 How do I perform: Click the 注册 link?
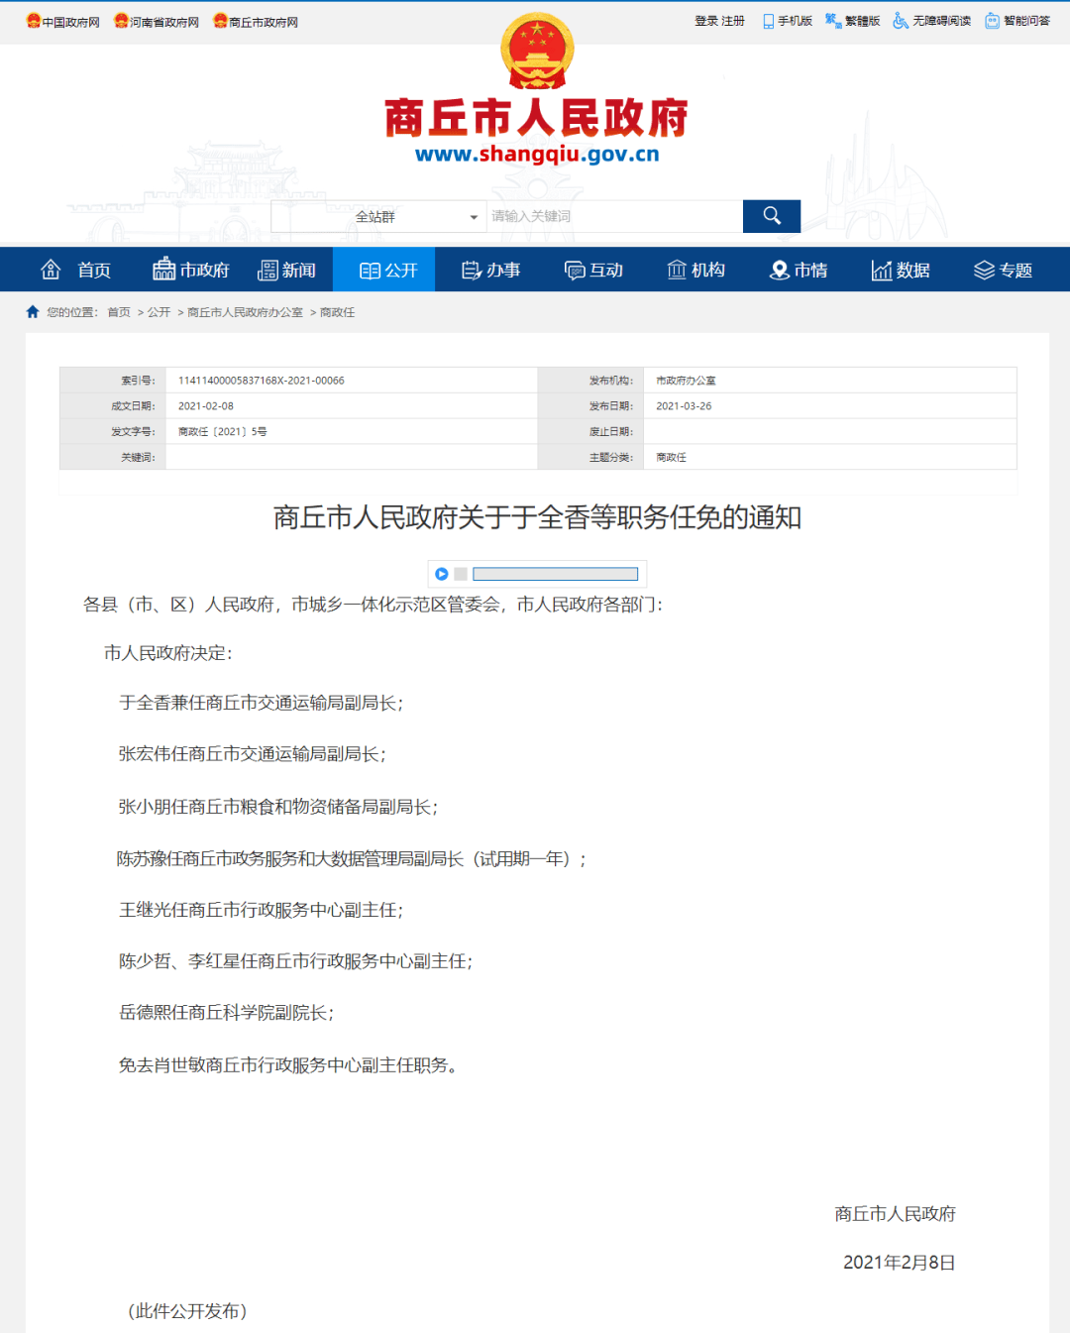[x=733, y=21]
